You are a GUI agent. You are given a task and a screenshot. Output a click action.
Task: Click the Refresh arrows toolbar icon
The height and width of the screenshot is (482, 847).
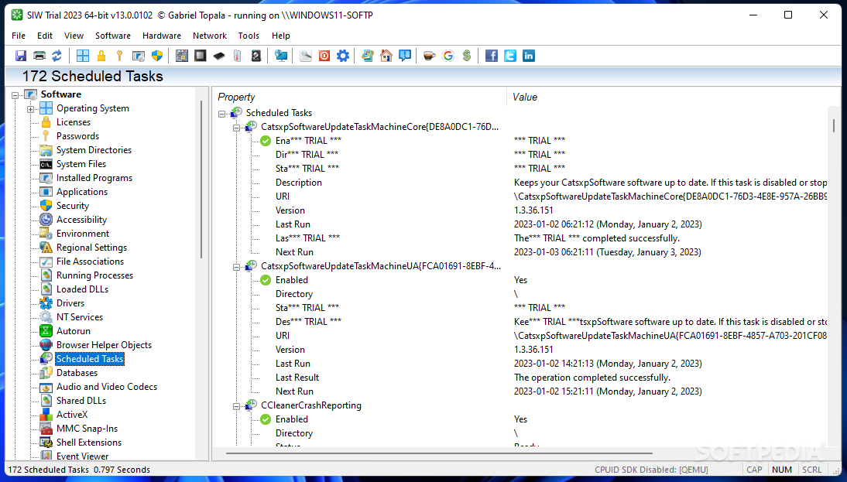click(57, 56)
